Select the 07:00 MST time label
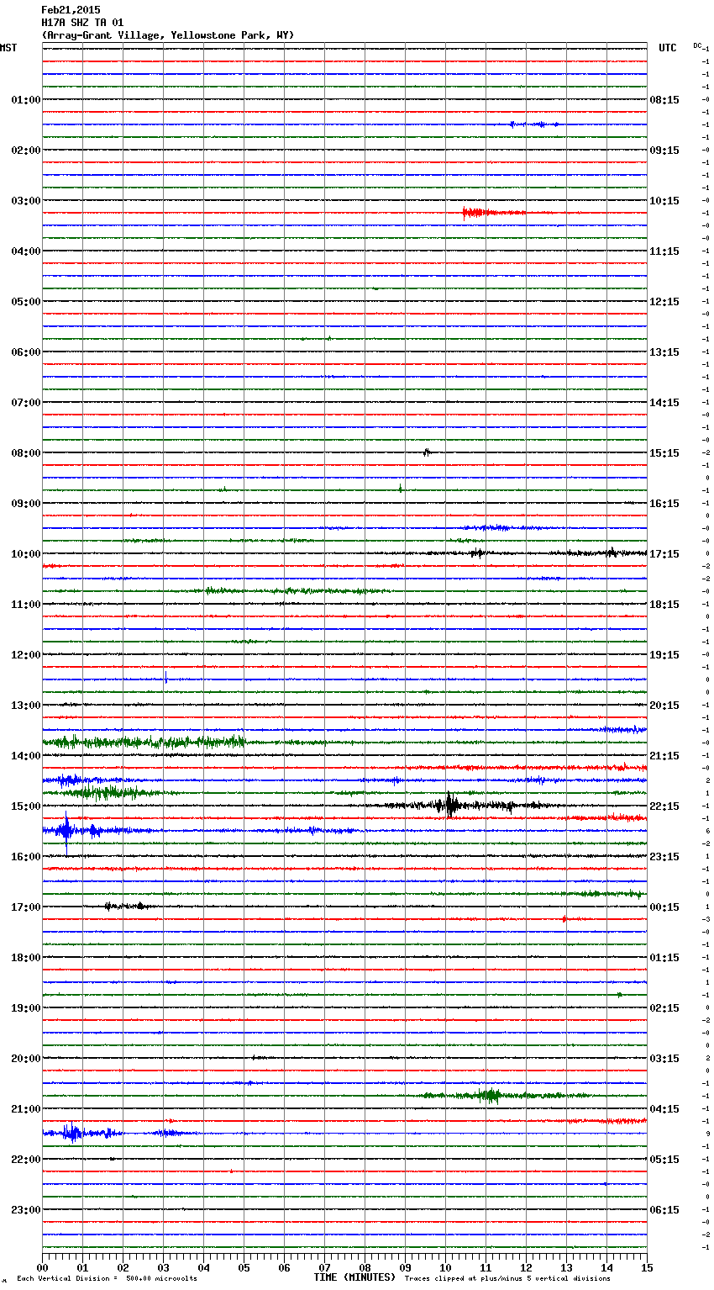Viewport: 714px width, 1290px height. coord(26,403)
